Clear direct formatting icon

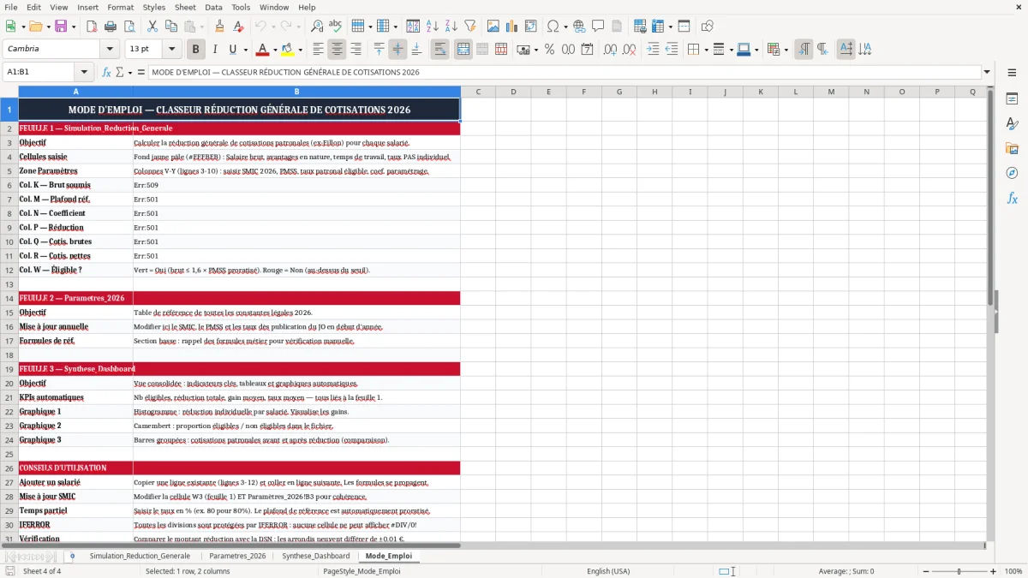coord(239,27)
